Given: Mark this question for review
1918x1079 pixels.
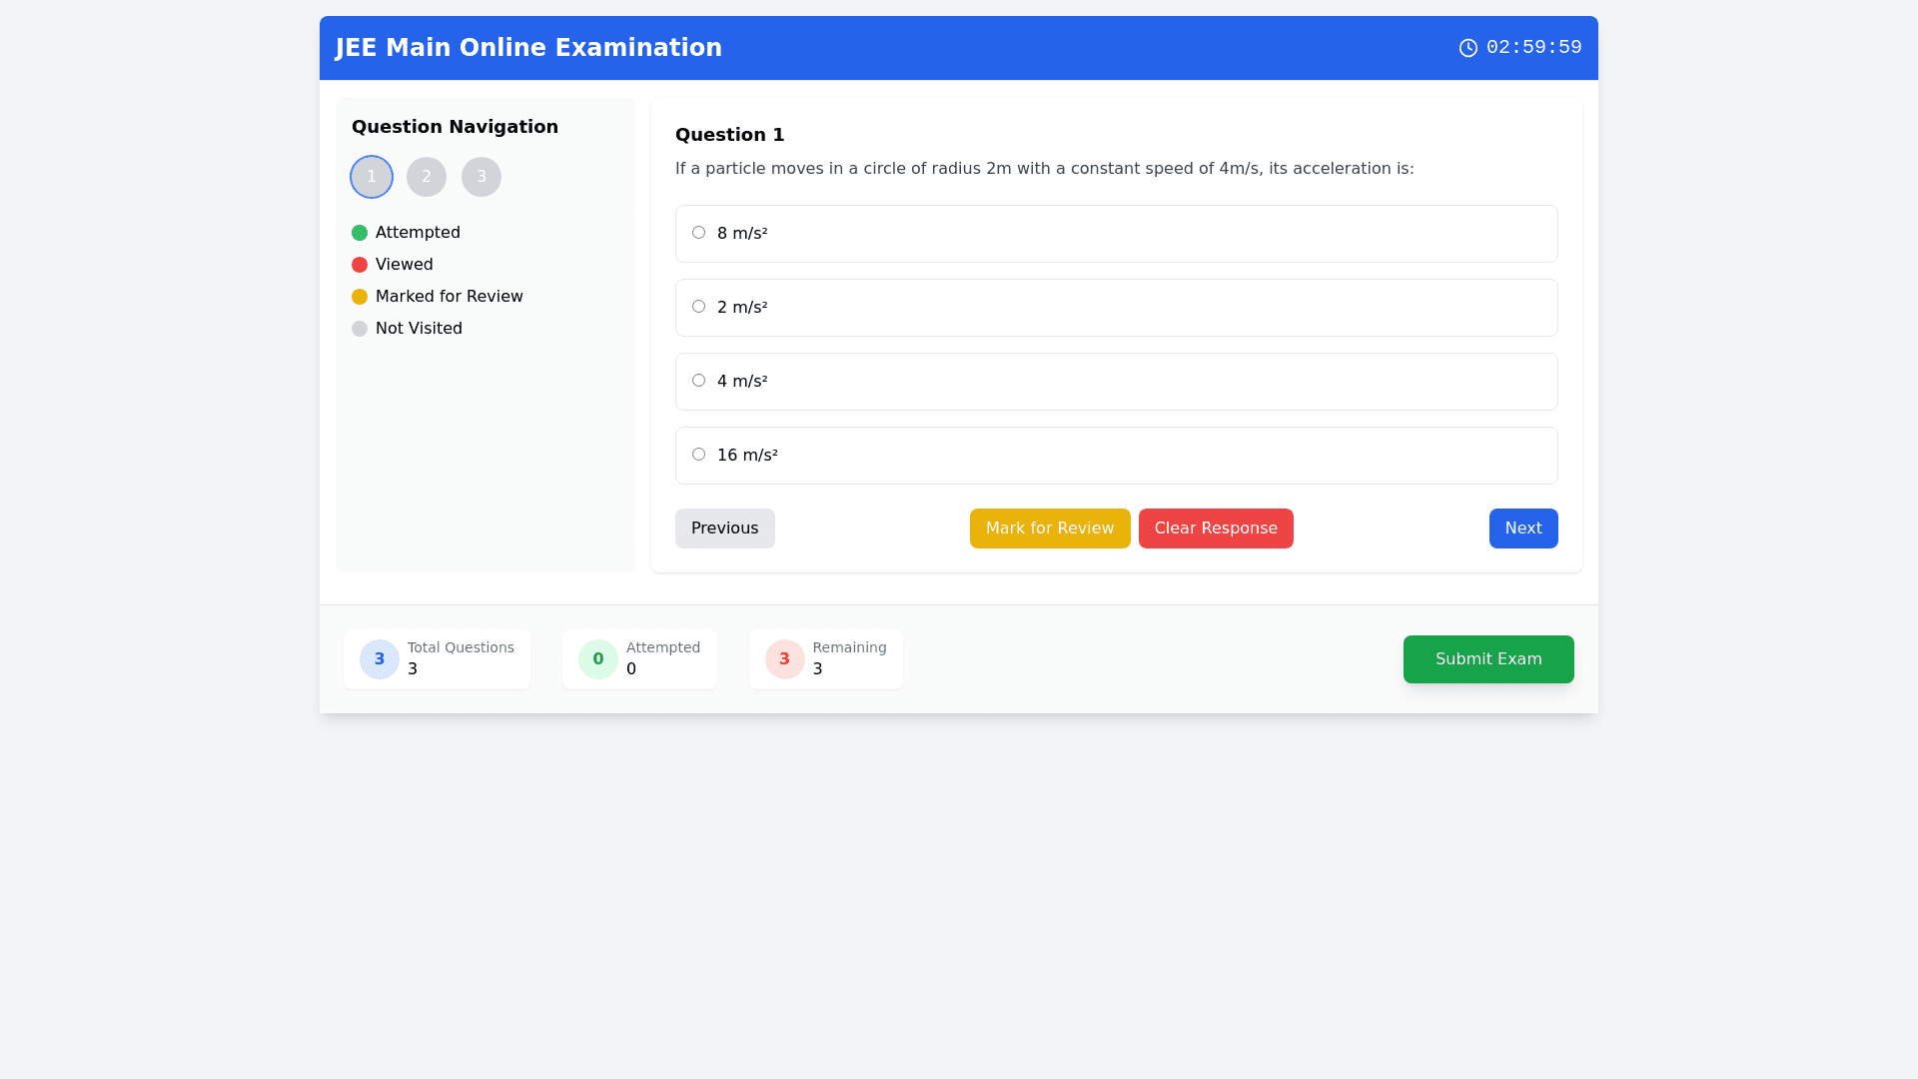Looking at the screenshot, I should 1050,529.
